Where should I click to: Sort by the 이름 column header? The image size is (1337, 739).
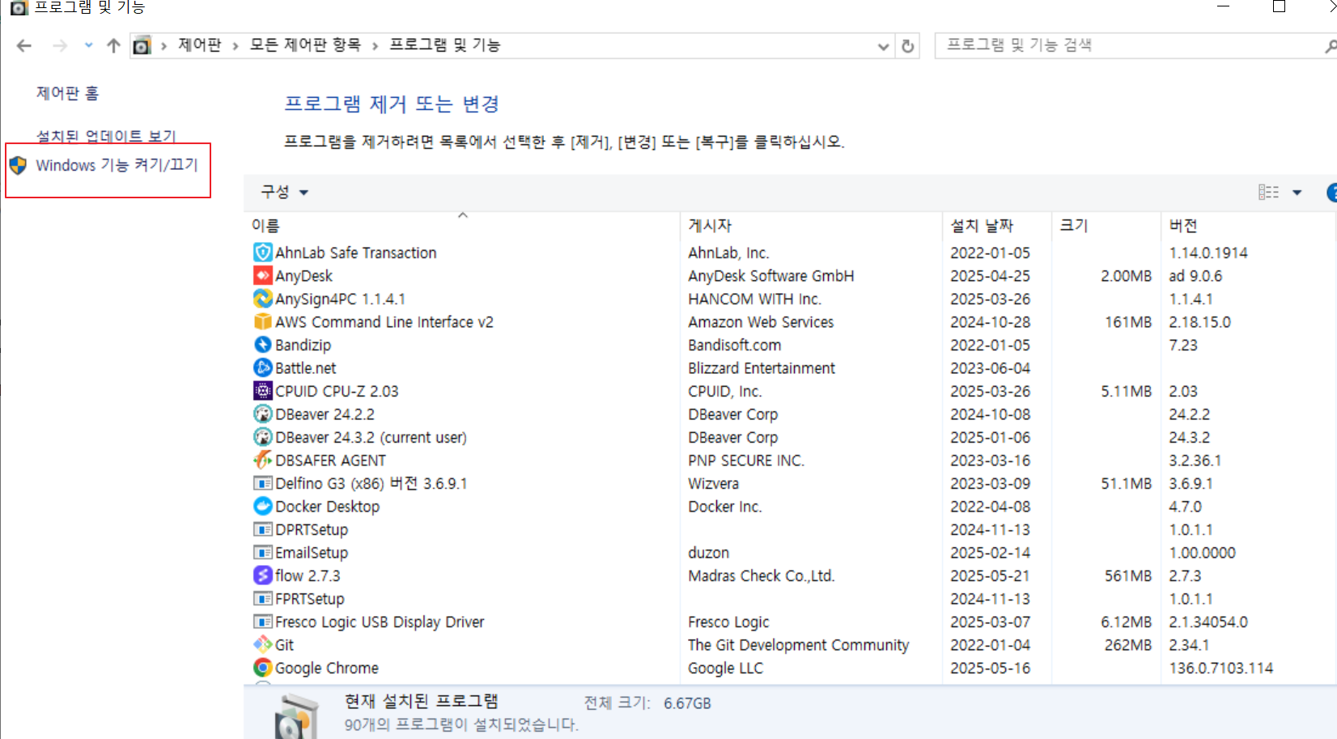pos(265,226)
